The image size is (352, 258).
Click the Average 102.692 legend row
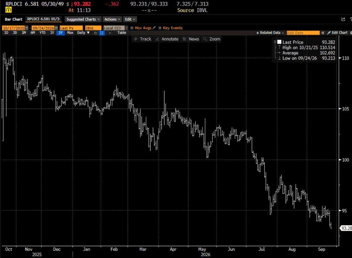(x=306, y=53)
